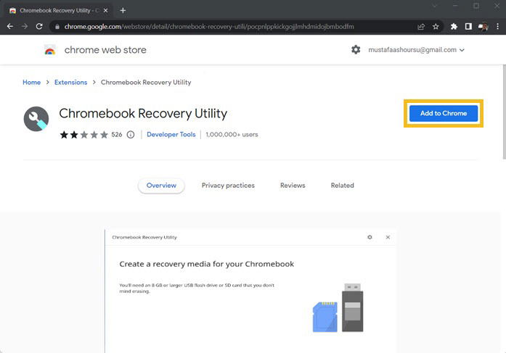Click the browser back arrow
The width and height of the screenshot is (506, 353).
(x=10, y=26)
